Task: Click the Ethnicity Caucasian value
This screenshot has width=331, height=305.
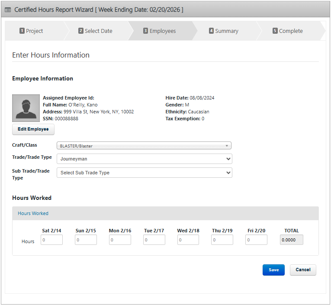Action: (x=199, y=112)
